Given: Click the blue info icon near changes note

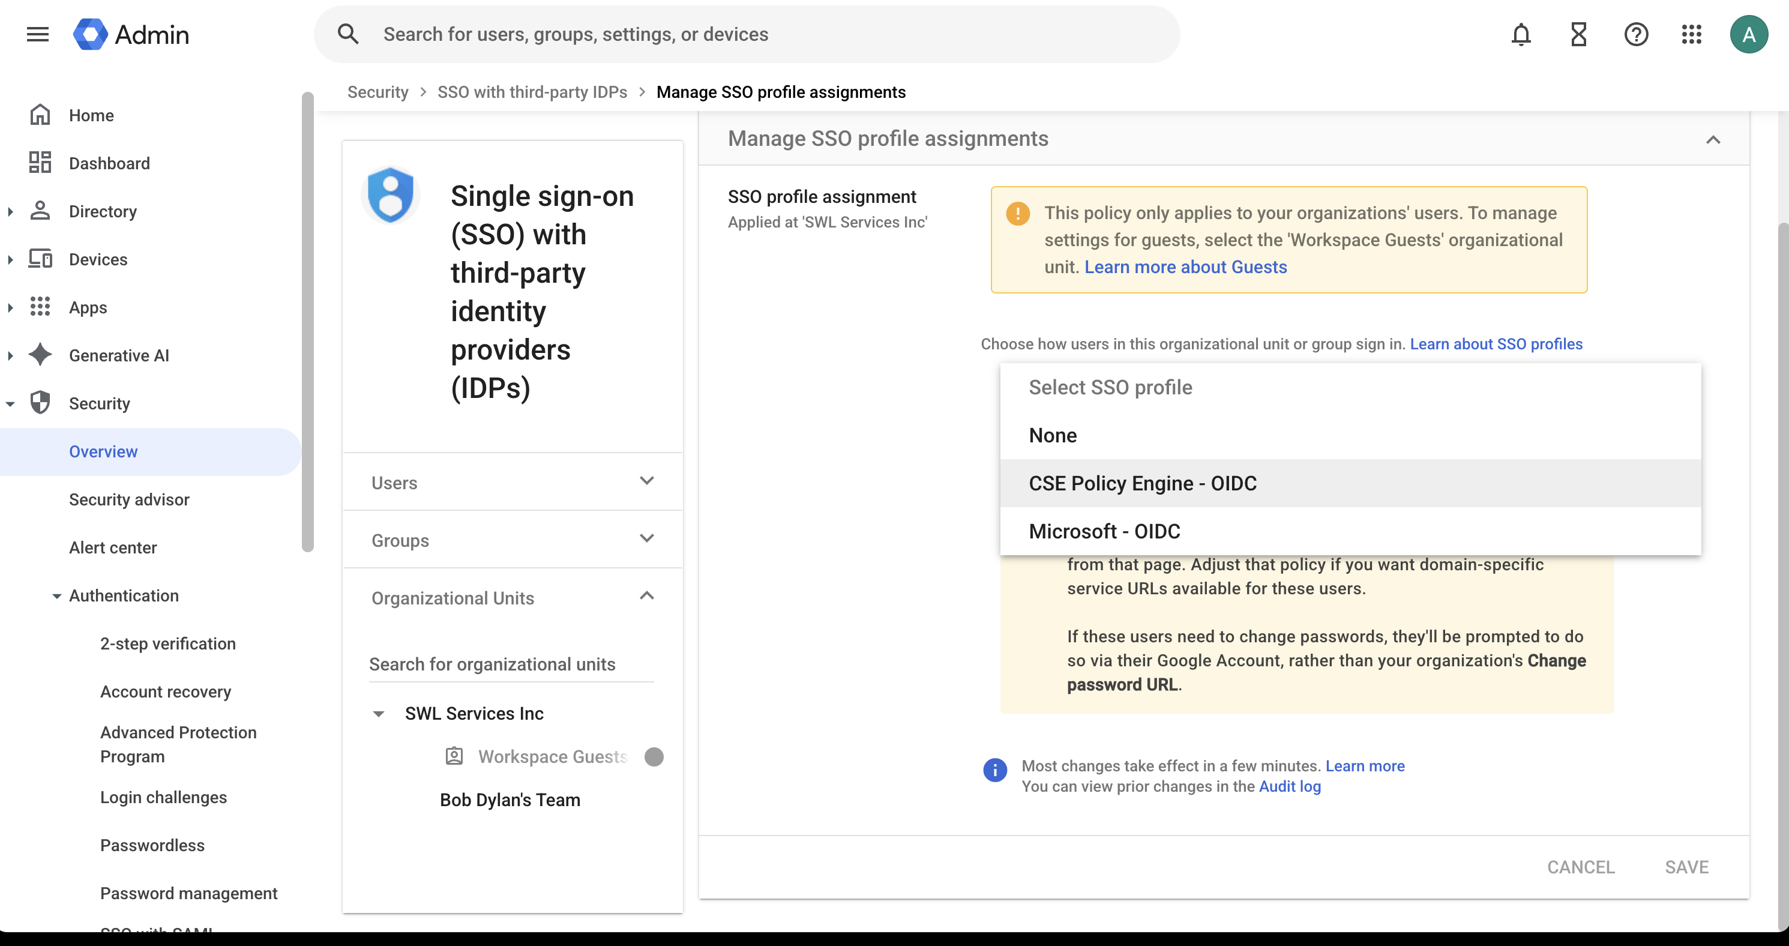Looking at the screenshot, I should 994,770.
